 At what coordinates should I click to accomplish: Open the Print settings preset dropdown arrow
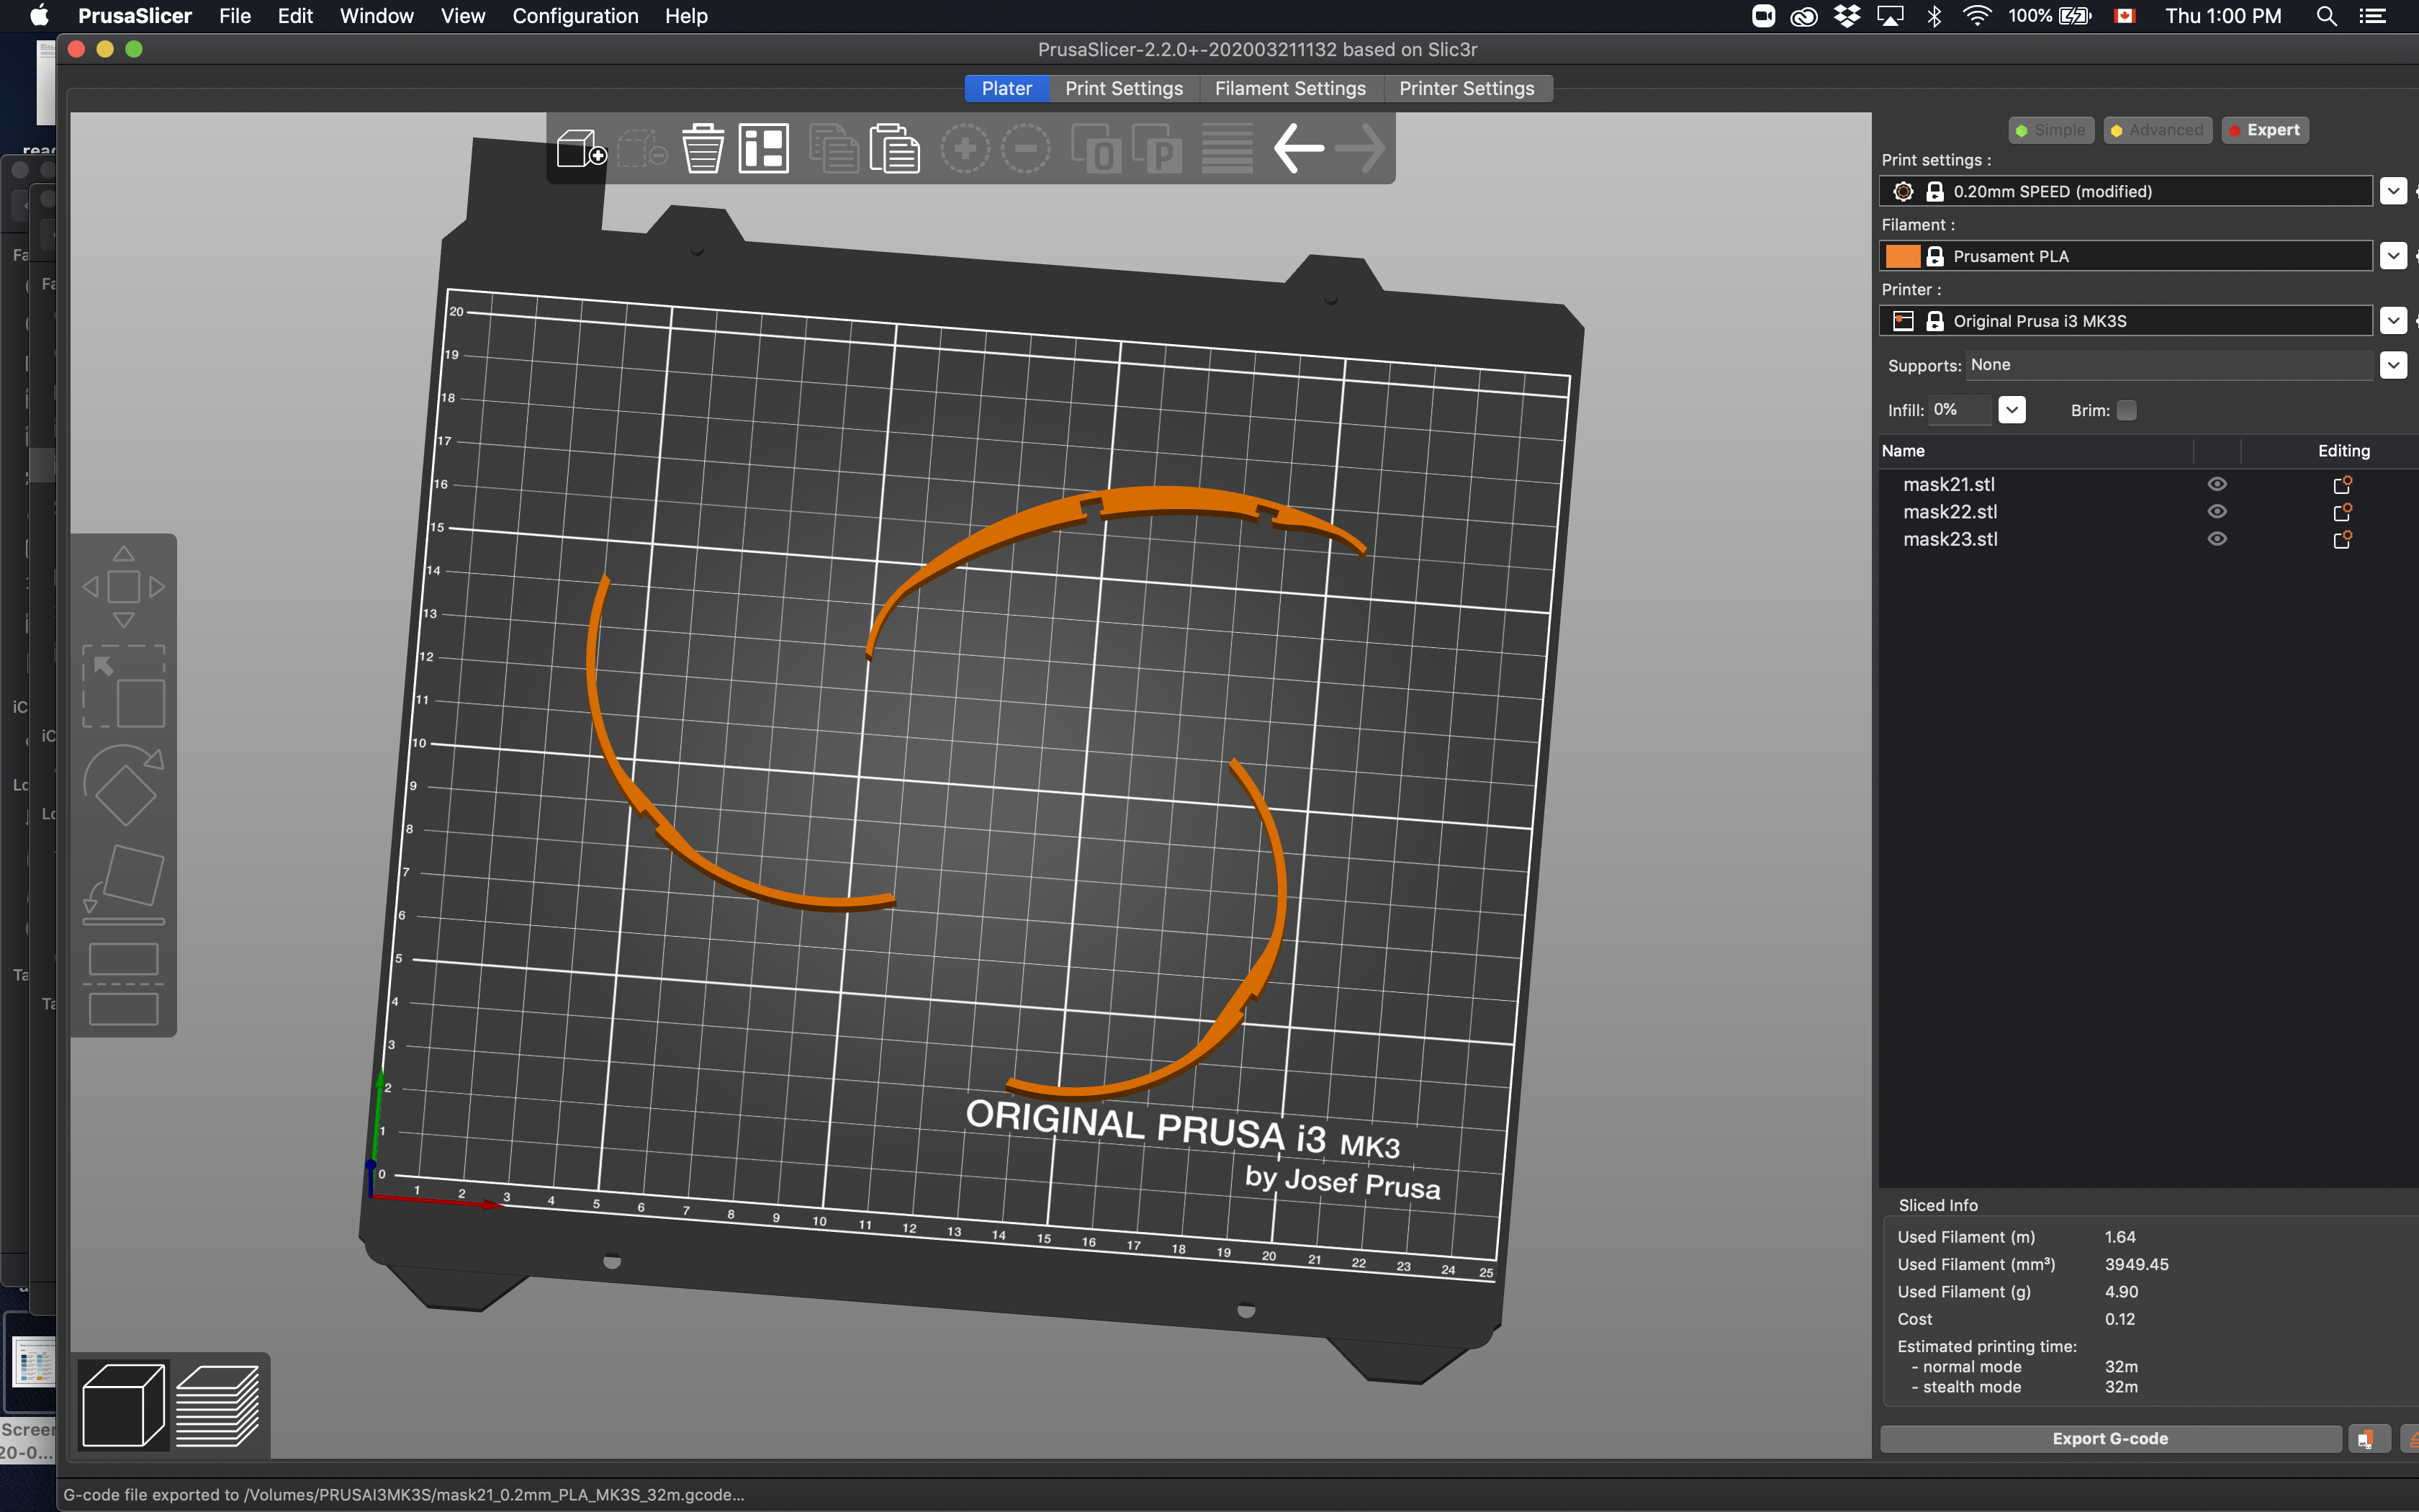tap(2392, 191)
